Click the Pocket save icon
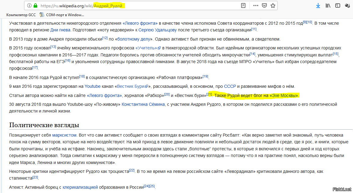Screen dimensions: 353x193 264,5
